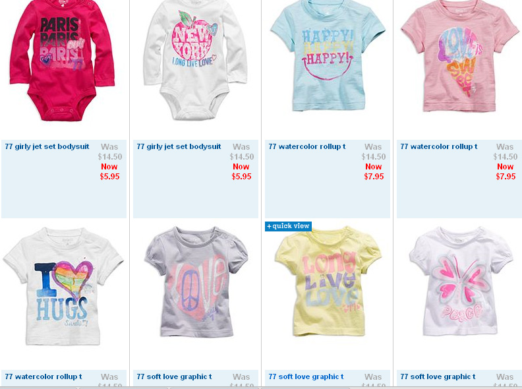Open the blue Happy Happy Happy tee image
The height and width of the screenshot is (389, 522).
(328, 55)
